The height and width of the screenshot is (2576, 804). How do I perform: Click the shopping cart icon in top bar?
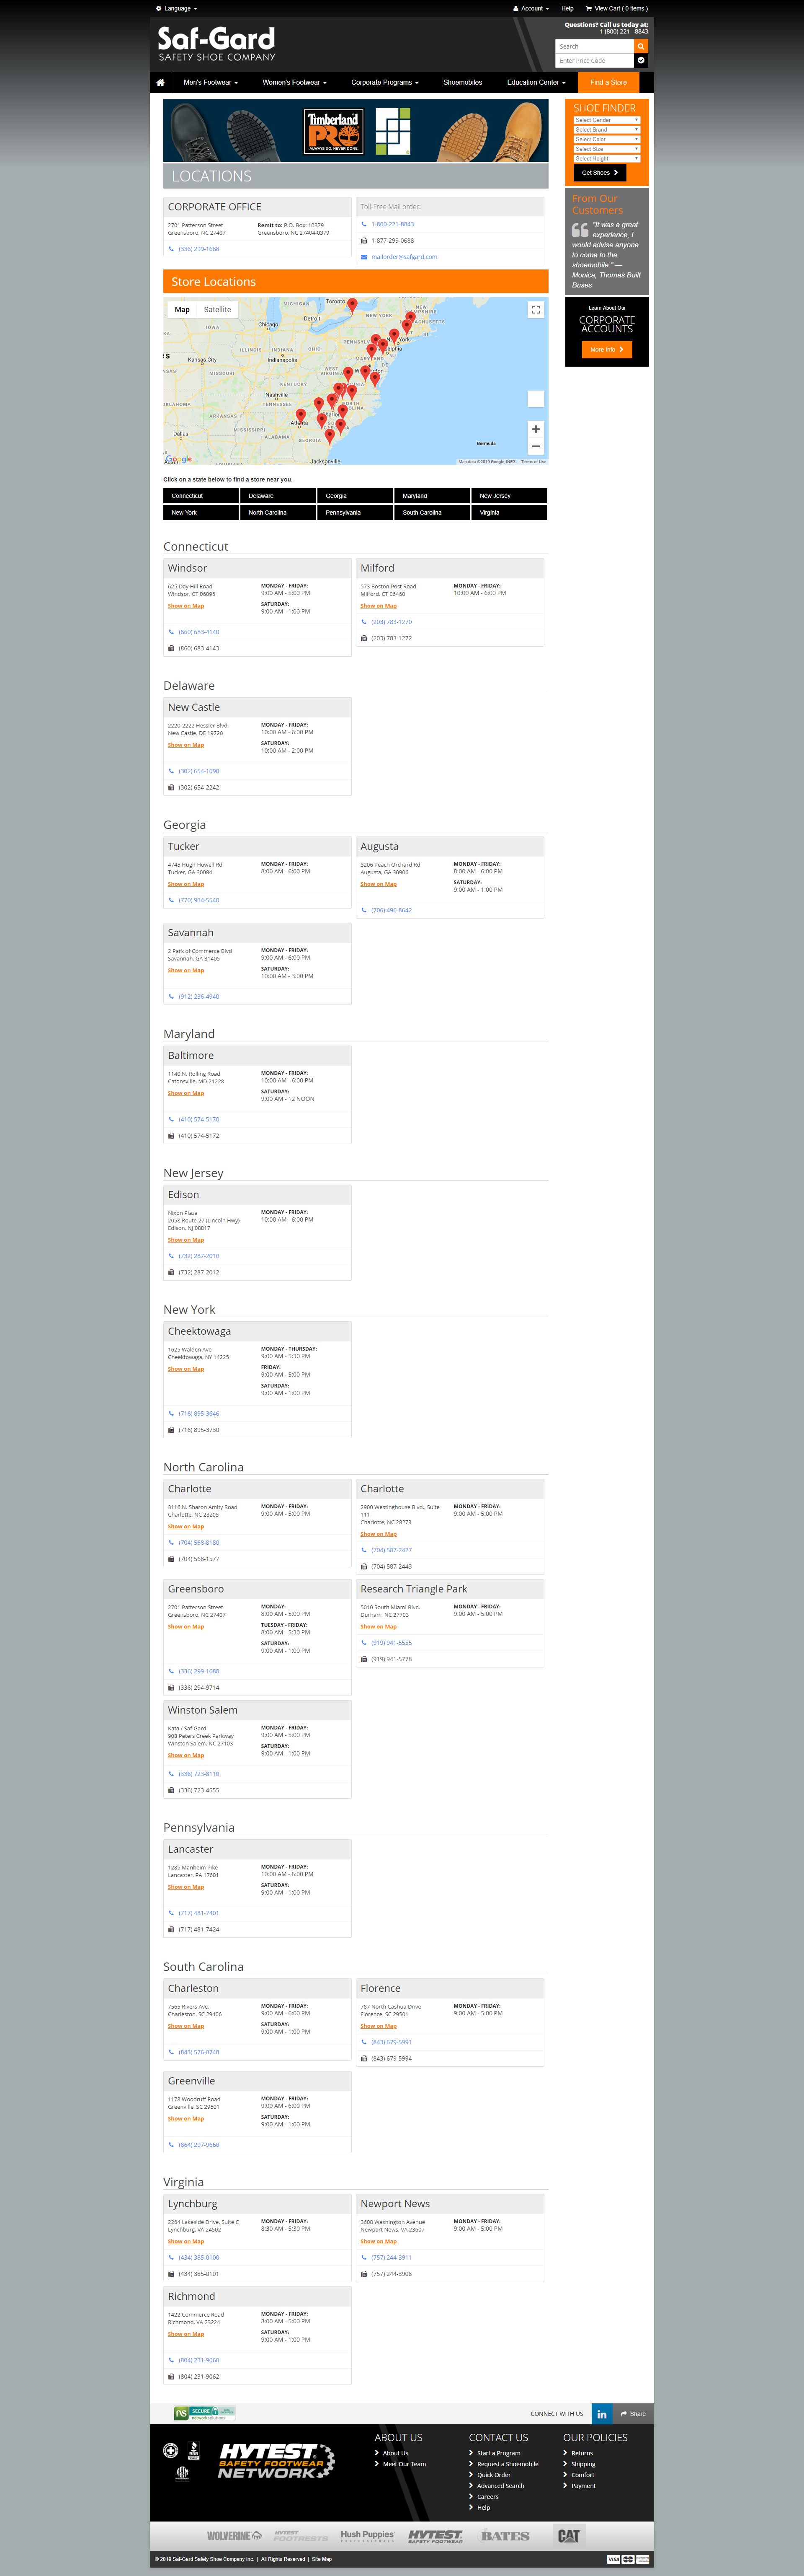(588, 8)
